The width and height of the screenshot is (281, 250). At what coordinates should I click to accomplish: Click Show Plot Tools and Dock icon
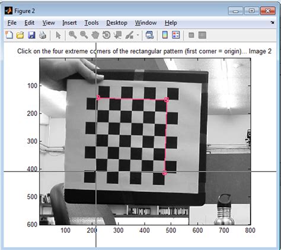(x=202, y=35)
